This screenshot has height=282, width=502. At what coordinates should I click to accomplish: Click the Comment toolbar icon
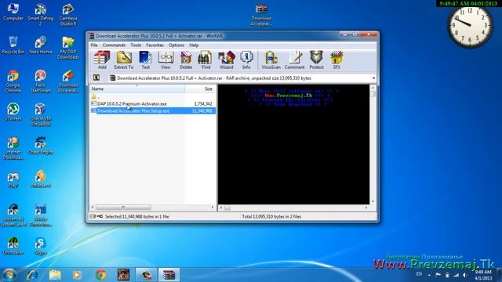coord(295,60)
